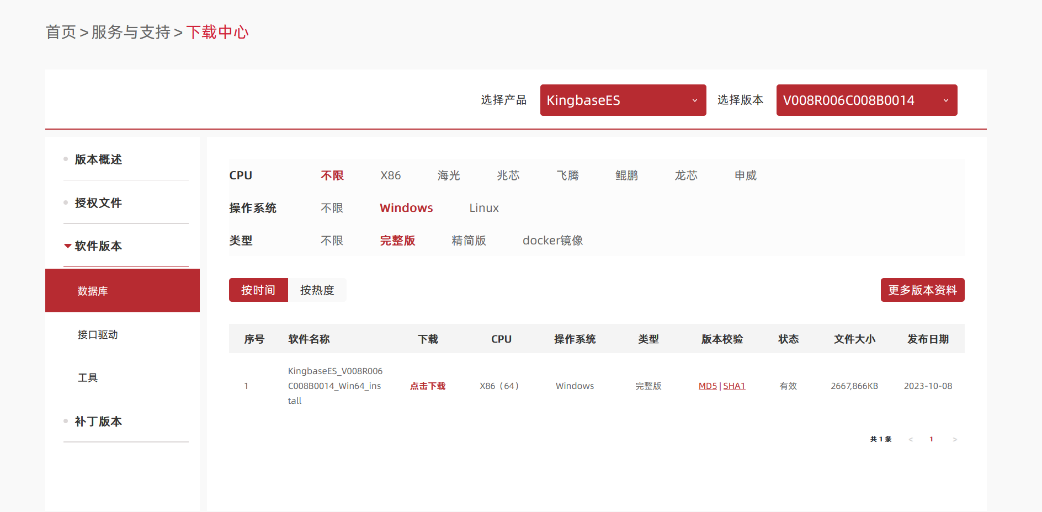The image size is (1042, 512).
Task: Set the 操作系统 filter to 不限
Action: 332,208
